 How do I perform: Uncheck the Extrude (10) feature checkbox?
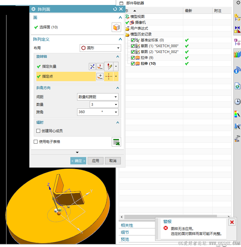coord(133,64)
